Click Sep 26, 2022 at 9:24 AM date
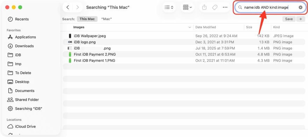Image resolution: width=308 pixels, height=137 pixels. coord(216,36)
